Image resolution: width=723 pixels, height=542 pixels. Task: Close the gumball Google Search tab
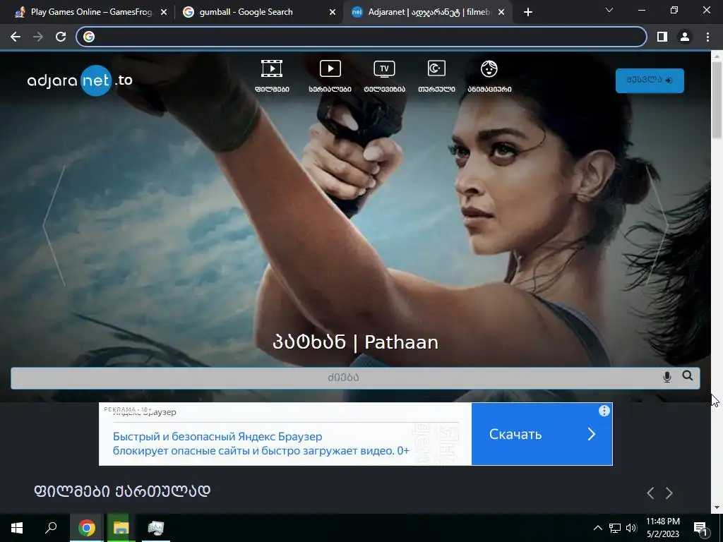333,13
